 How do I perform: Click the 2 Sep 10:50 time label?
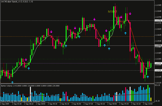click(x=148, y=104)
